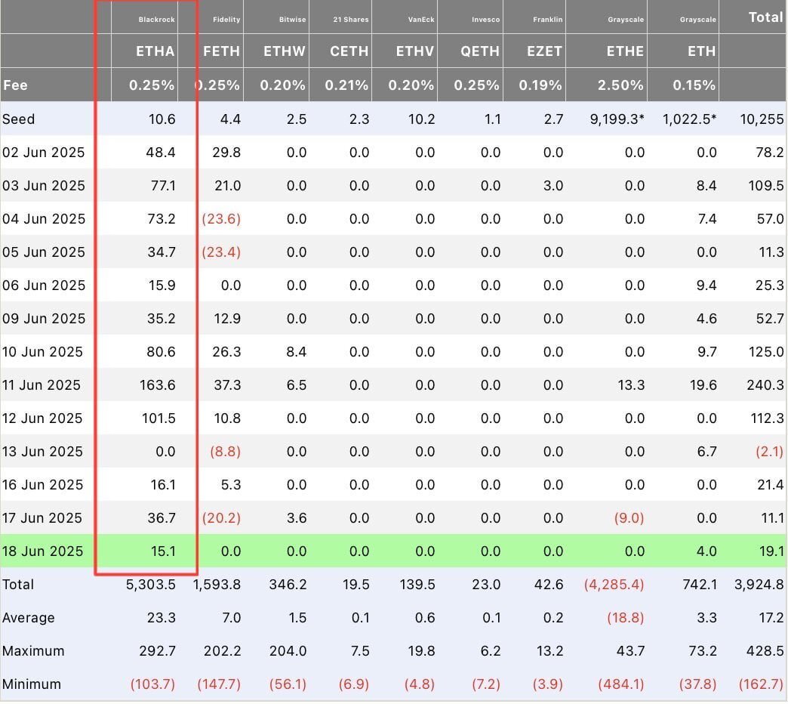
Task: Click the (484.1) ETHE minimum value
Action: (620, 684)
